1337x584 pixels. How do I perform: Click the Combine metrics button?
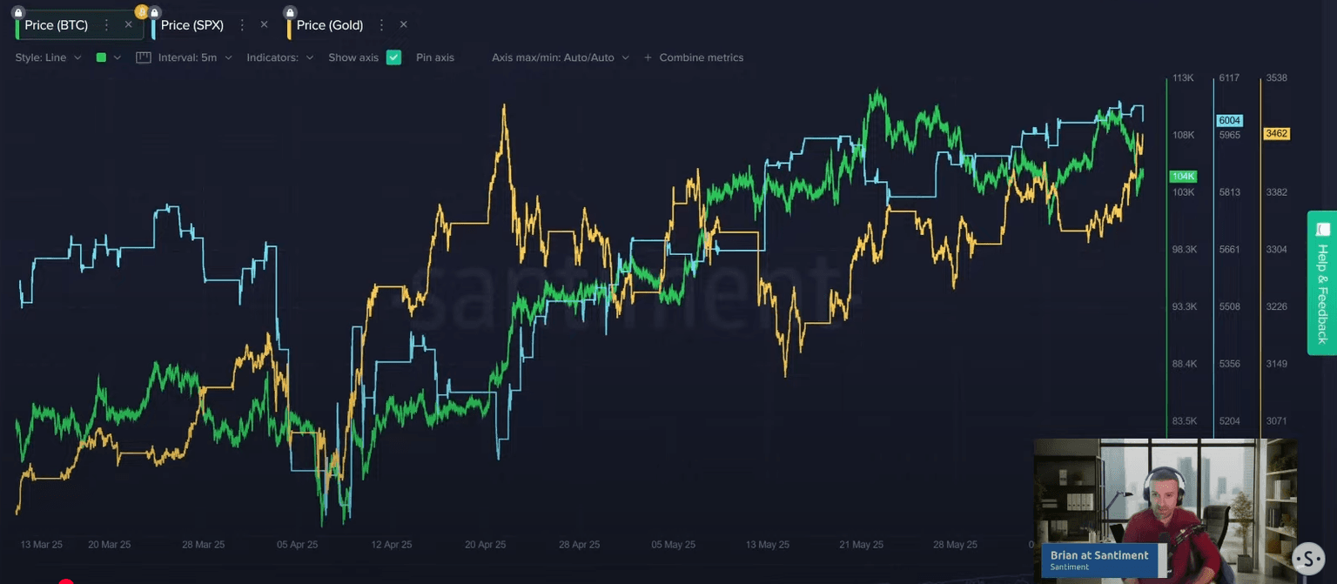[x=694, y=57]
